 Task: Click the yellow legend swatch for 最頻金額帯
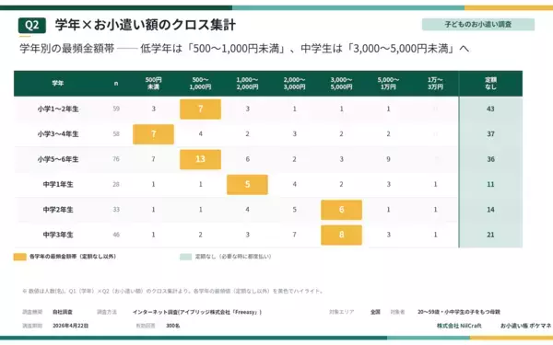point(19,257)
